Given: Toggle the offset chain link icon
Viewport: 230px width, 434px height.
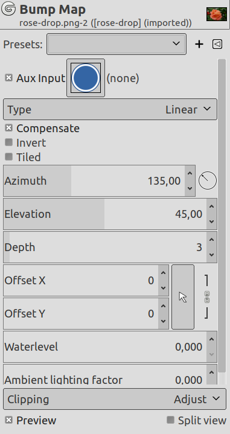Looking at the screenshot, I should click(206, 297).
